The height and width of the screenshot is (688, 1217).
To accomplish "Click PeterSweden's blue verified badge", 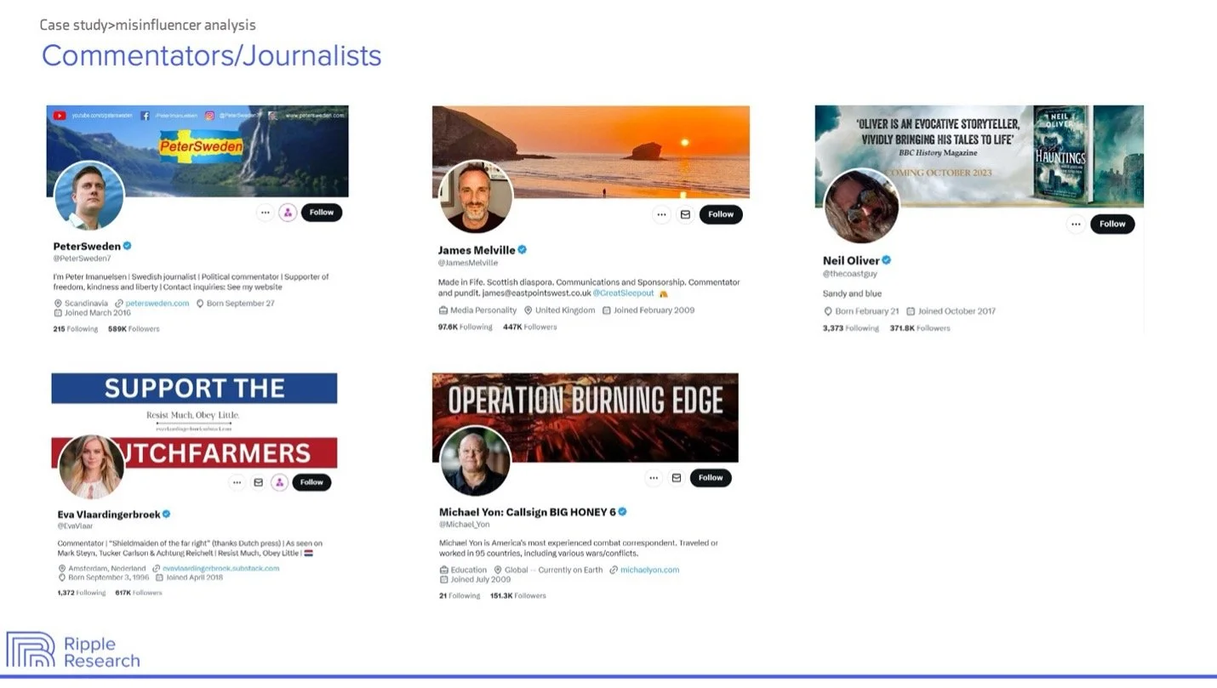I will (x=128, y=246).
